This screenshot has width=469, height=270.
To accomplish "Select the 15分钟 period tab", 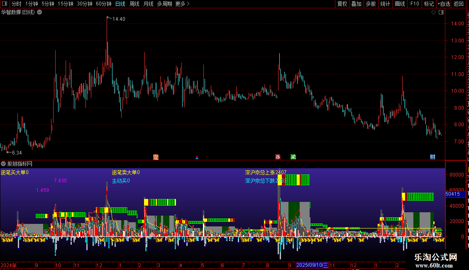I will coord(65,4).
